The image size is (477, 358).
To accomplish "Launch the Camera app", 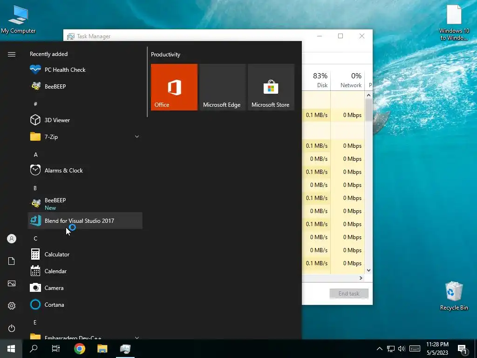I will (85, 288).
